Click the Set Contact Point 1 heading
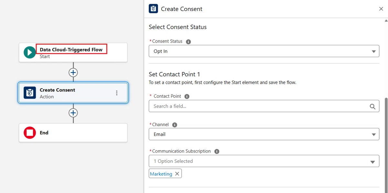The width and height of the screenshot is (388, 193). pyautogui.click(x=174, y=74)
